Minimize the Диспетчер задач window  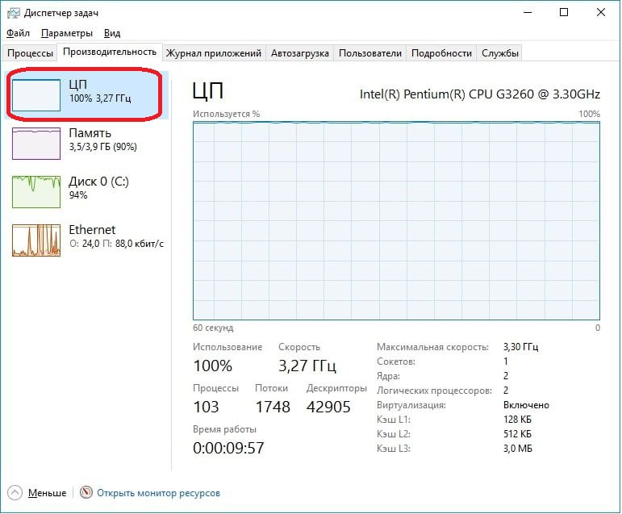click(x=528, y=12)
